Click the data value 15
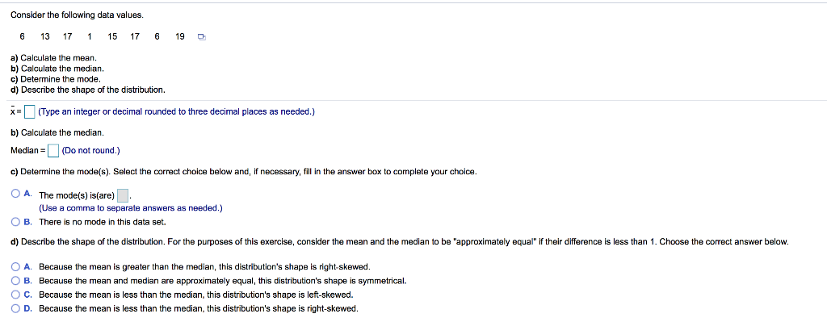 pos(112,36)
